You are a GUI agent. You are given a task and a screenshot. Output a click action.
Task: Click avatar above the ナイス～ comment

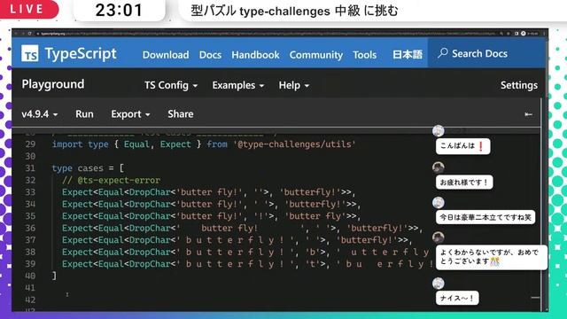tap(439, 284)
